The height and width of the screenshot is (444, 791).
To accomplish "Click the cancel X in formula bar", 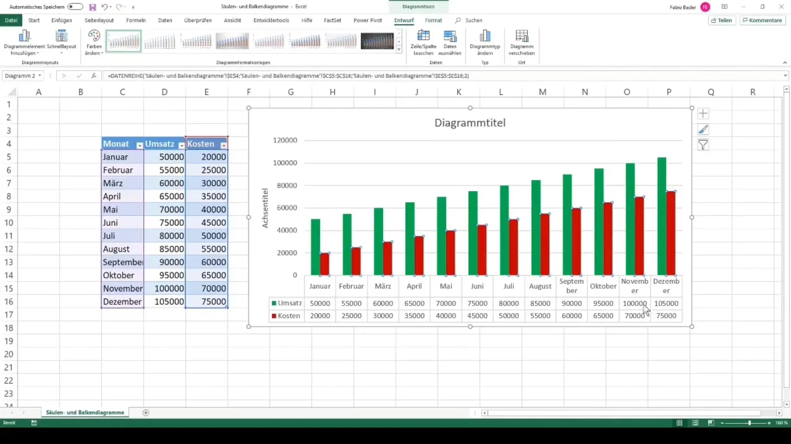I will point(64,76).
